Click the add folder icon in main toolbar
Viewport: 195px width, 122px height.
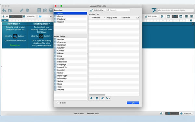click(10, 10)
